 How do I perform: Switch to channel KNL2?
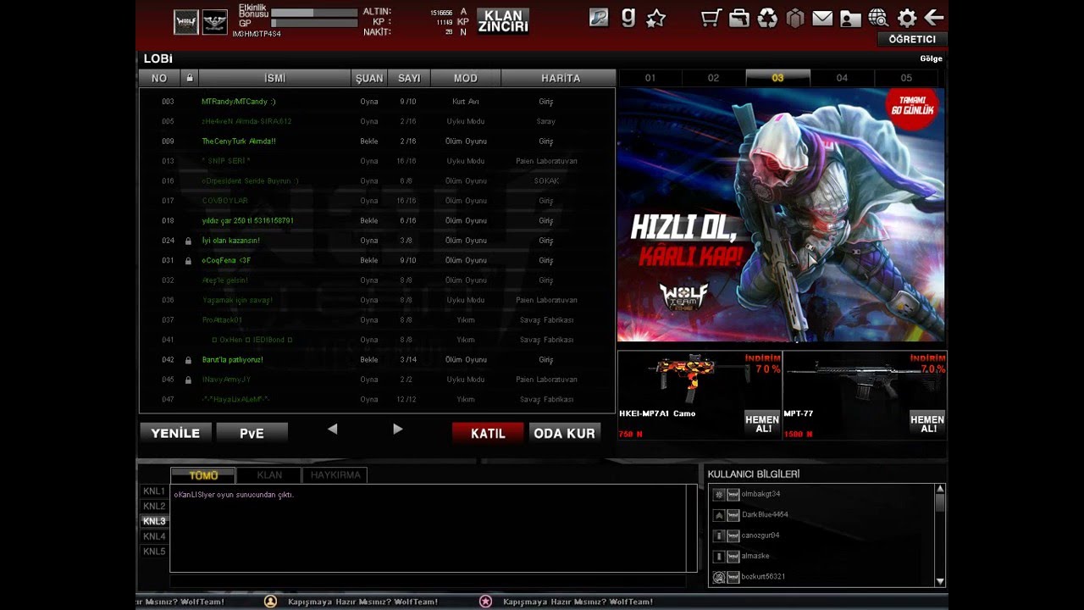pyautogui.click(x=154, y=507)
